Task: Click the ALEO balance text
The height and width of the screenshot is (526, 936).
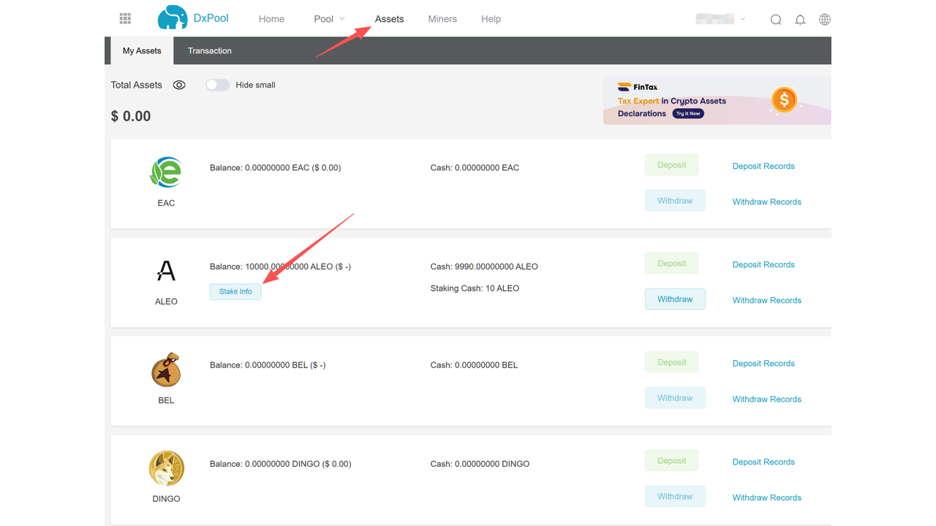Action: [280, 267]
